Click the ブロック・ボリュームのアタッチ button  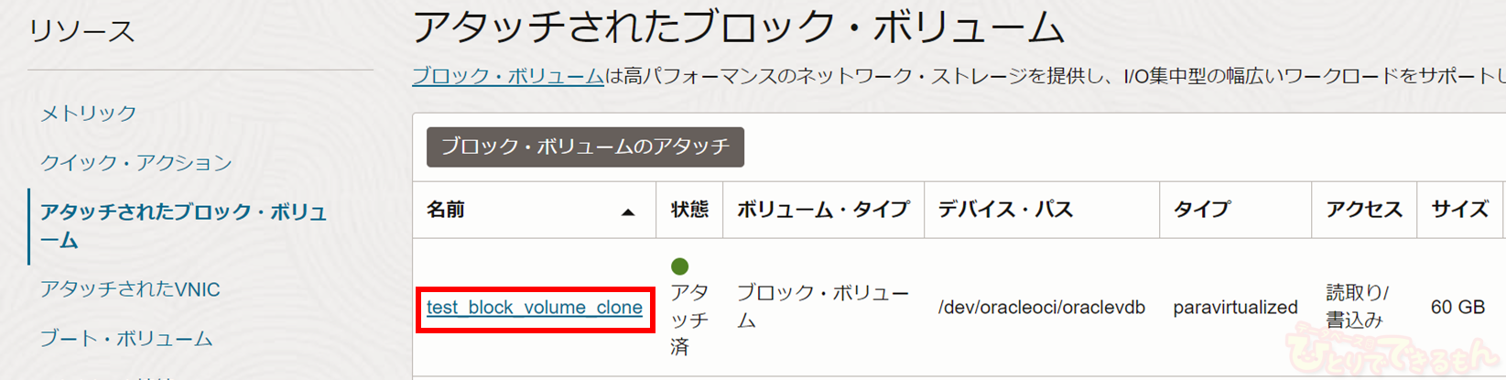(x=585, y=147)
